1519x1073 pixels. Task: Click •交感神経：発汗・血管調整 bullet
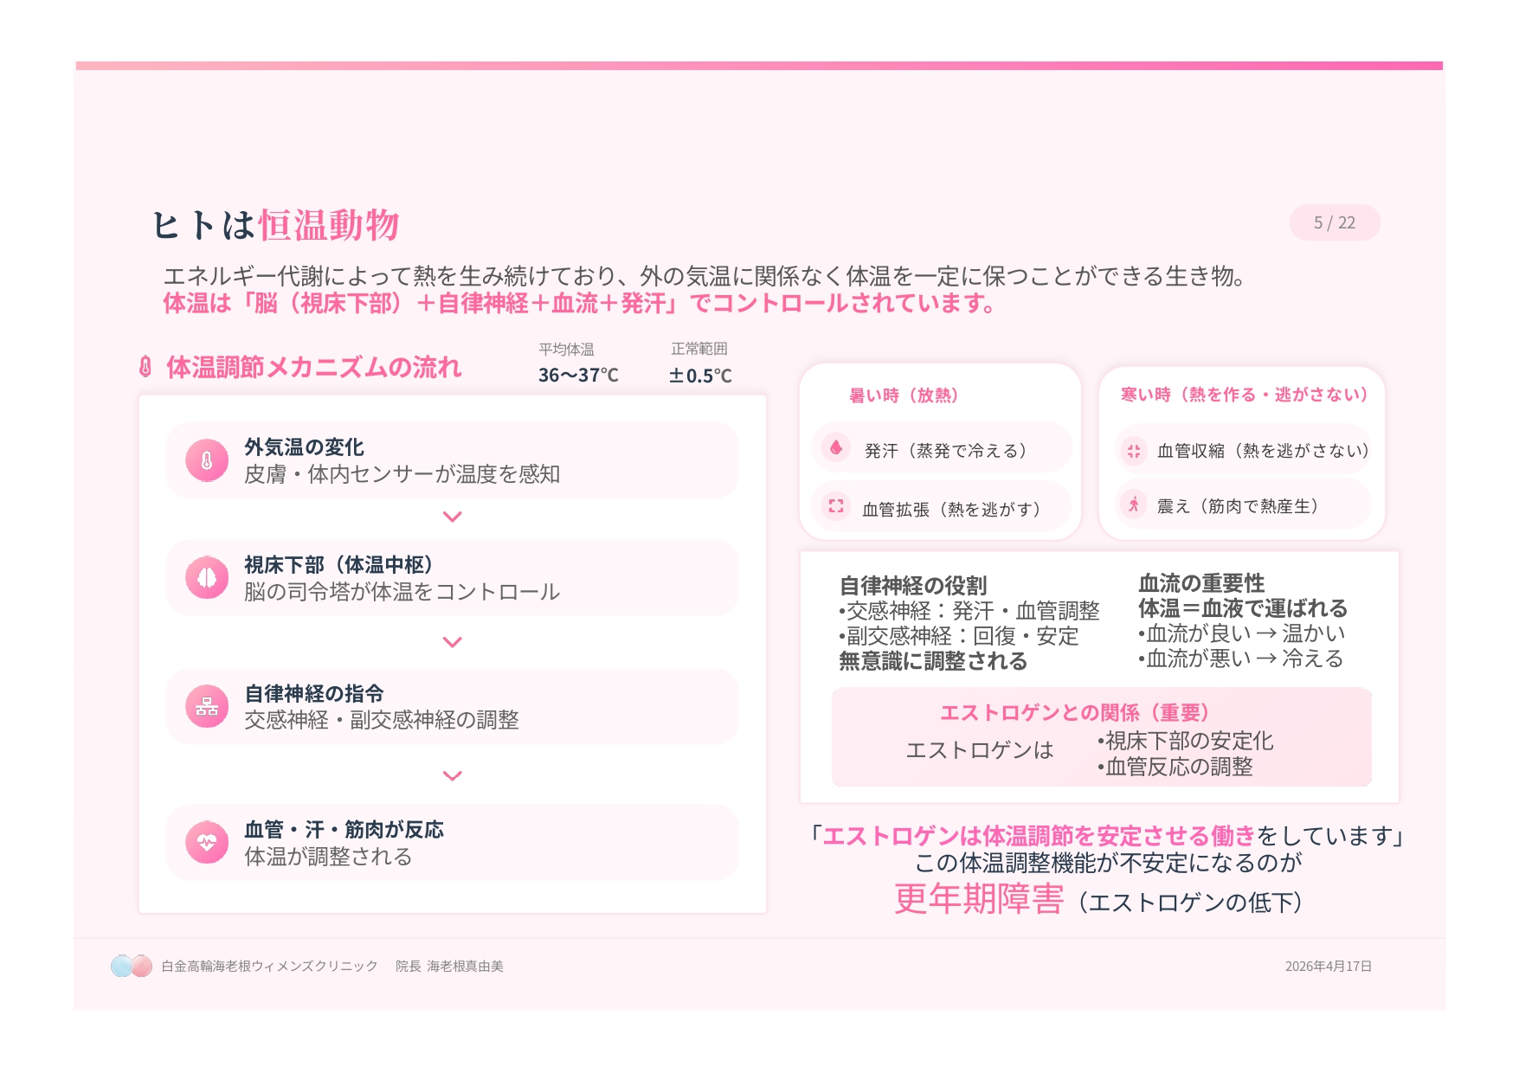(969, 611)
